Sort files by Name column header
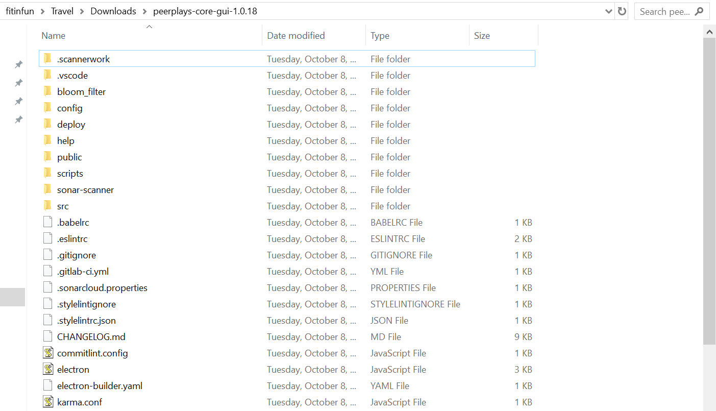This screenshot has height=411, width=716. pyautogui.click(x=54, y=36)
